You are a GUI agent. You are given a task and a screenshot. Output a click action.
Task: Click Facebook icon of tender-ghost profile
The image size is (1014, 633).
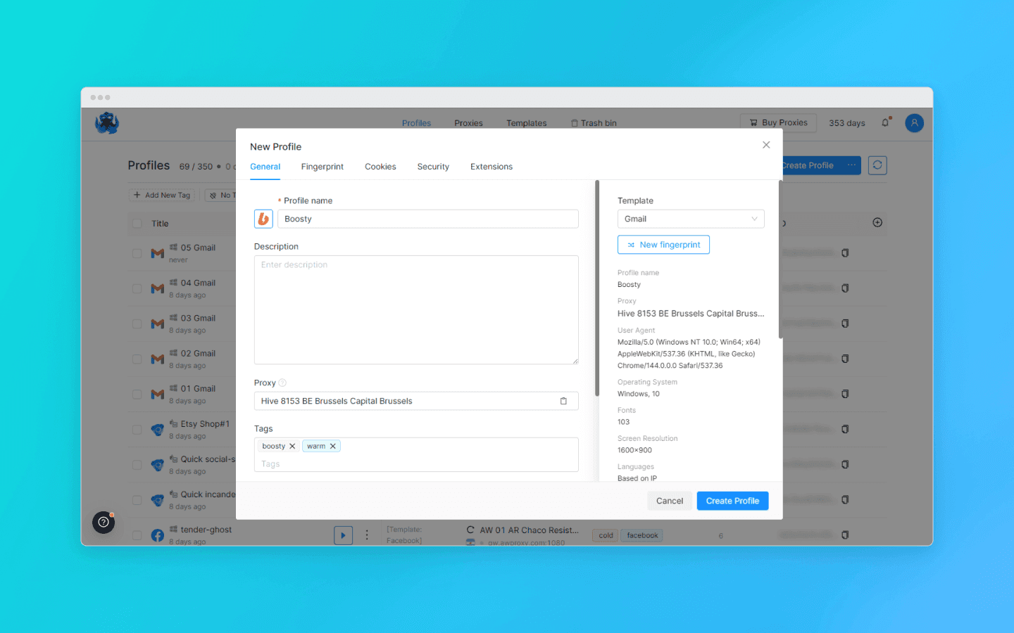(x=158, y=535)
